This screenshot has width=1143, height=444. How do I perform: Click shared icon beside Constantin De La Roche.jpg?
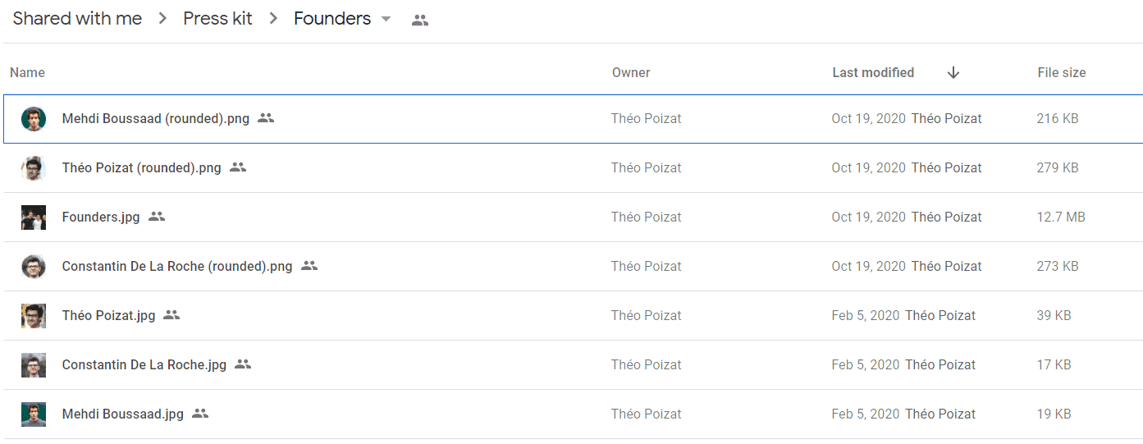(x=243, y=364)
